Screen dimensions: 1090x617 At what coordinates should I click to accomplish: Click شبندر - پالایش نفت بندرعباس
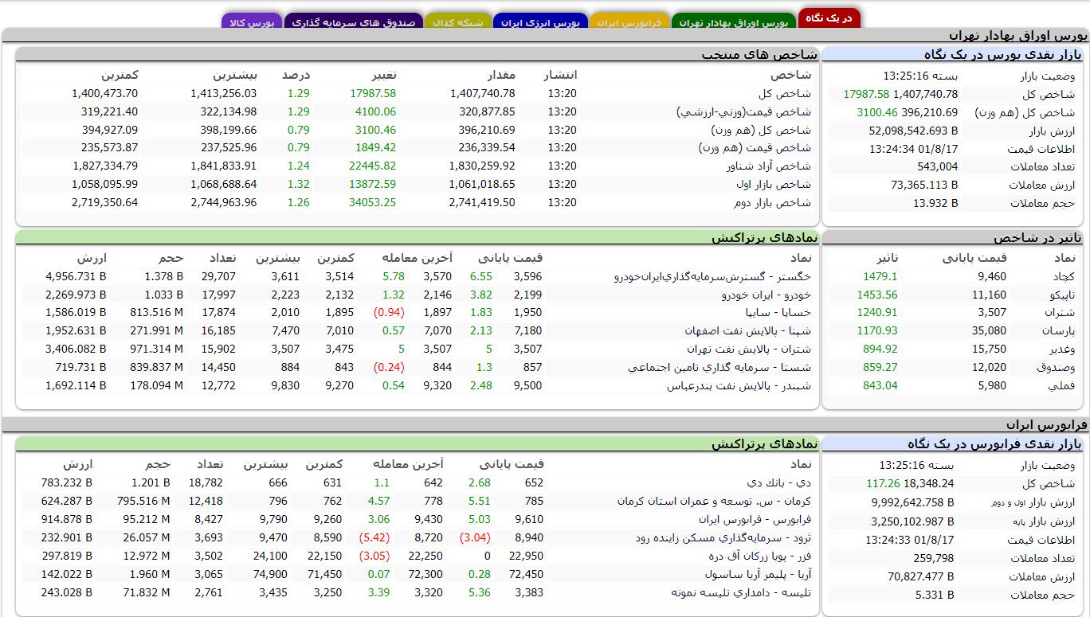pos(739,386)
